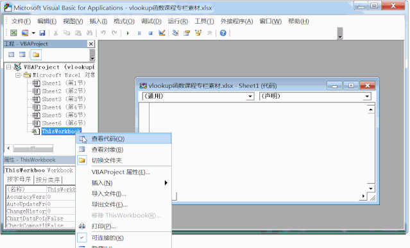Switch to 按字母序 properties tab

19,179
